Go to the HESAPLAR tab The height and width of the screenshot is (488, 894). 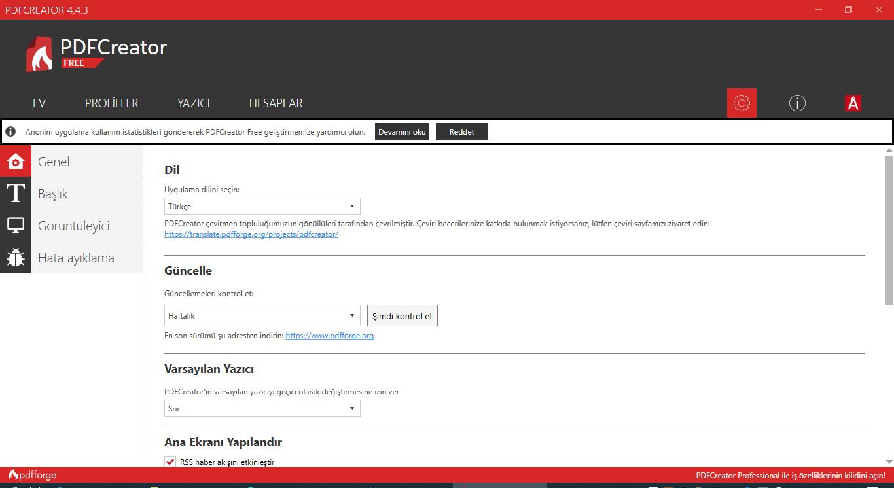pos(276,103)
